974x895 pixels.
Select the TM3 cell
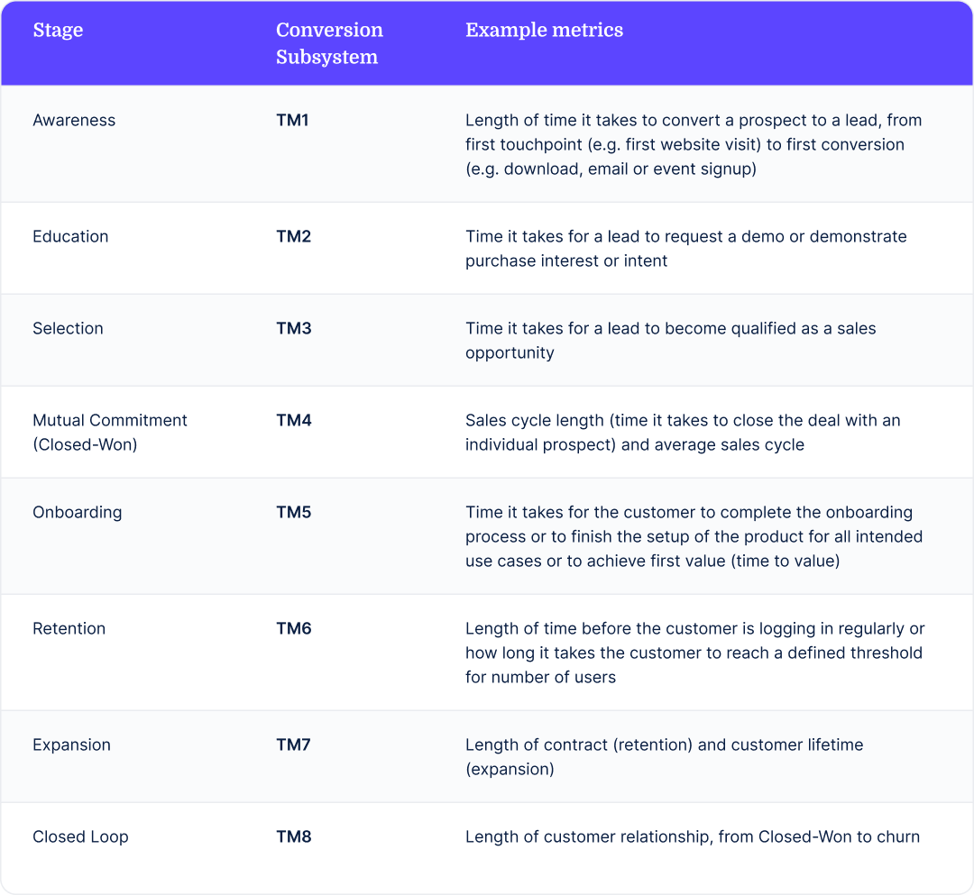click(x=294, y=328)
